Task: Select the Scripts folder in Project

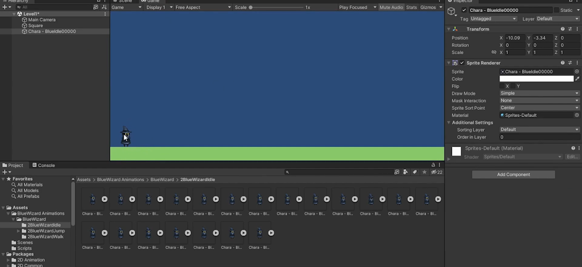Action: tap(24, 248)
